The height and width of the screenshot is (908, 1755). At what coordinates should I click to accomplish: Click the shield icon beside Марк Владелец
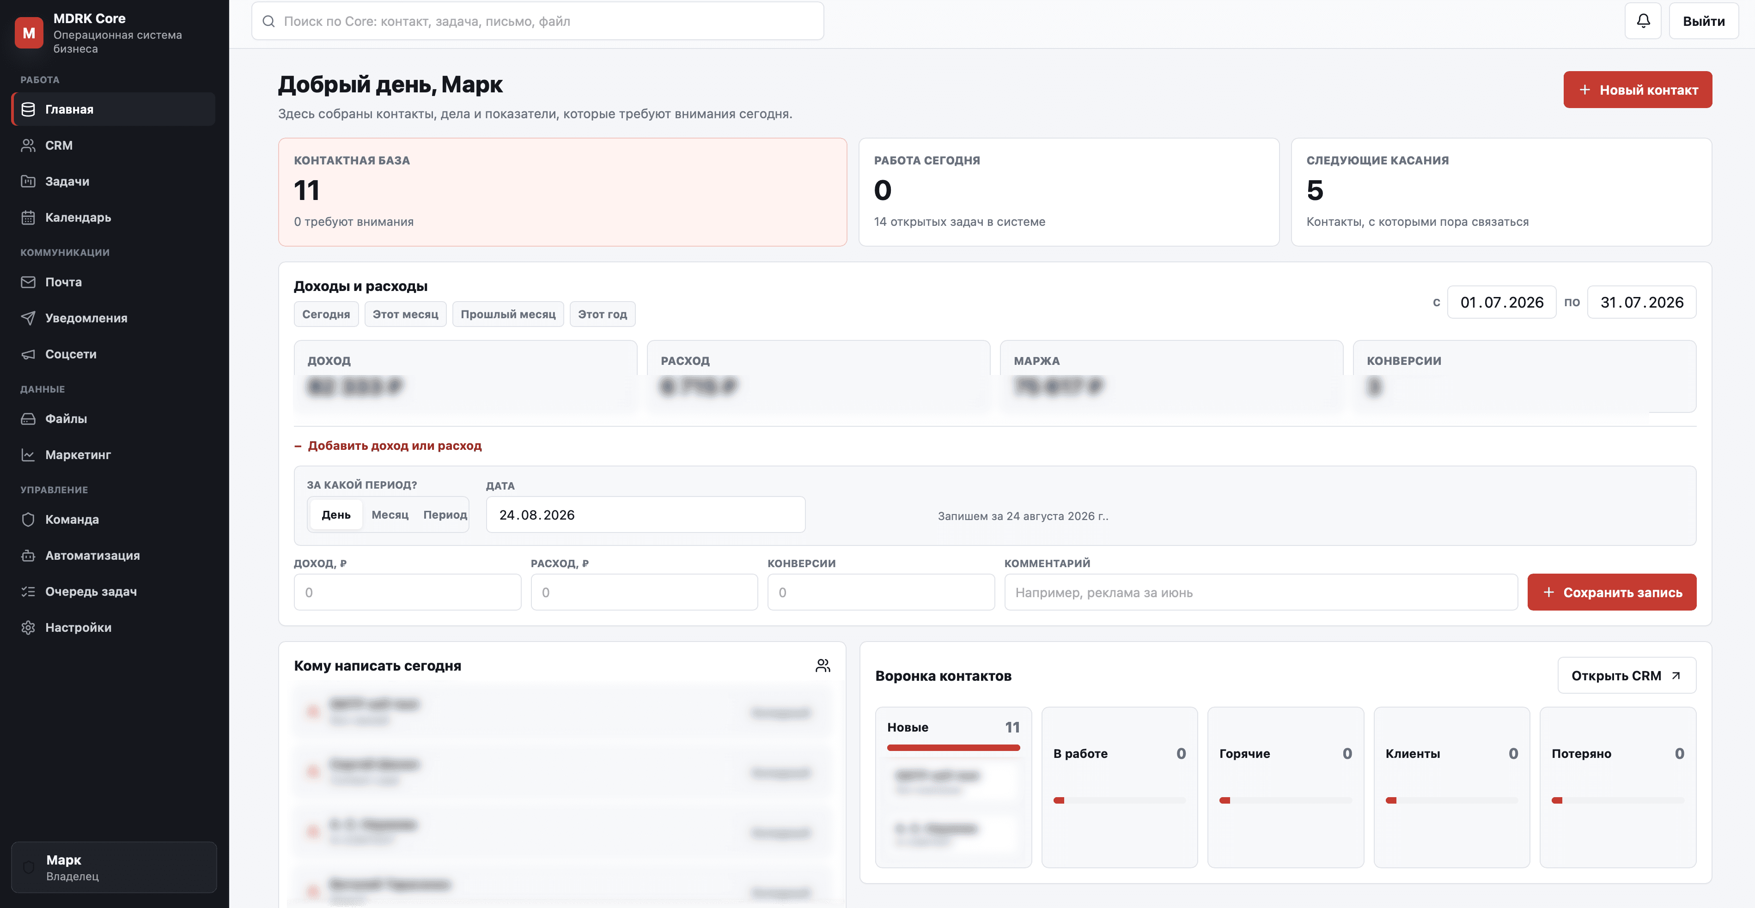pyautogui.click(x=29, y=867)
